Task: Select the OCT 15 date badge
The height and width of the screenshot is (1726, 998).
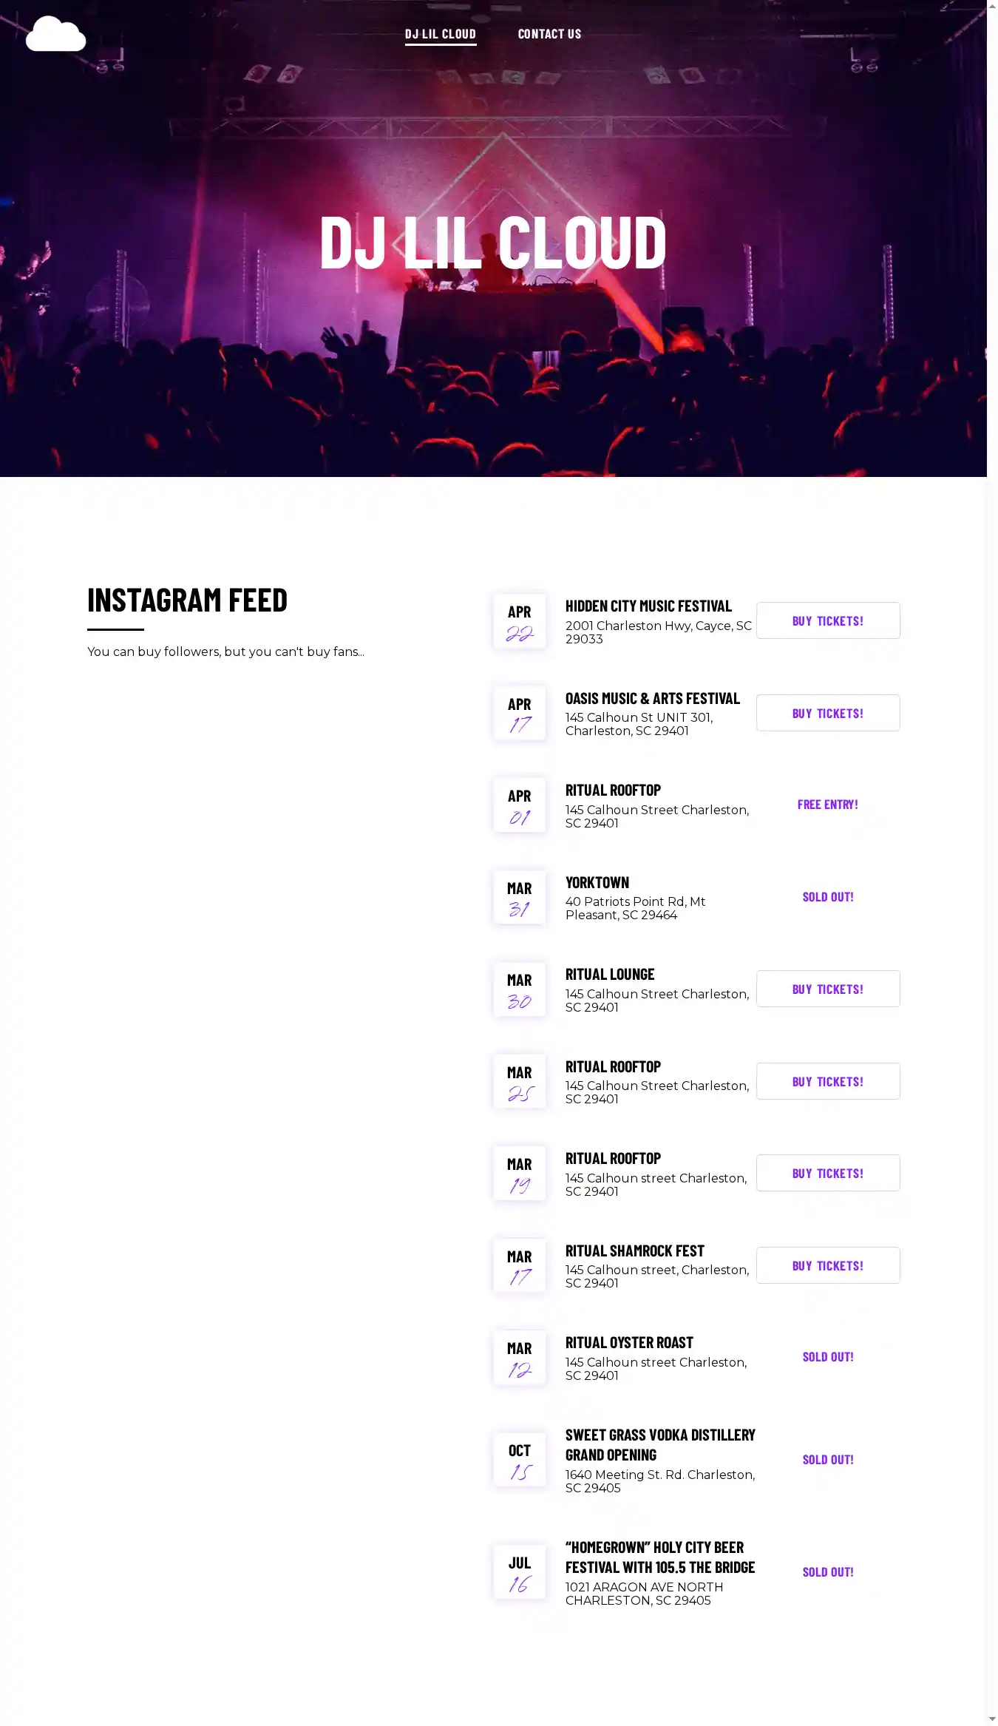Action: [520, 1461]
